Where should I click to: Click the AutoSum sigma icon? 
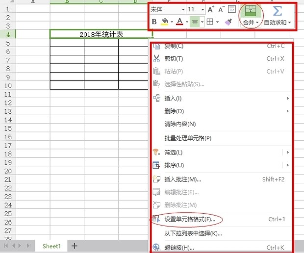[x=277, y=11]
